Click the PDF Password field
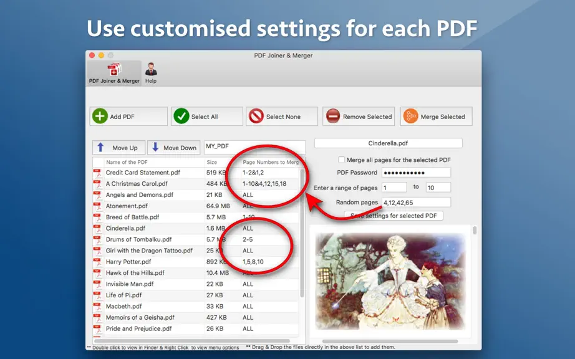 coord(416,173)
